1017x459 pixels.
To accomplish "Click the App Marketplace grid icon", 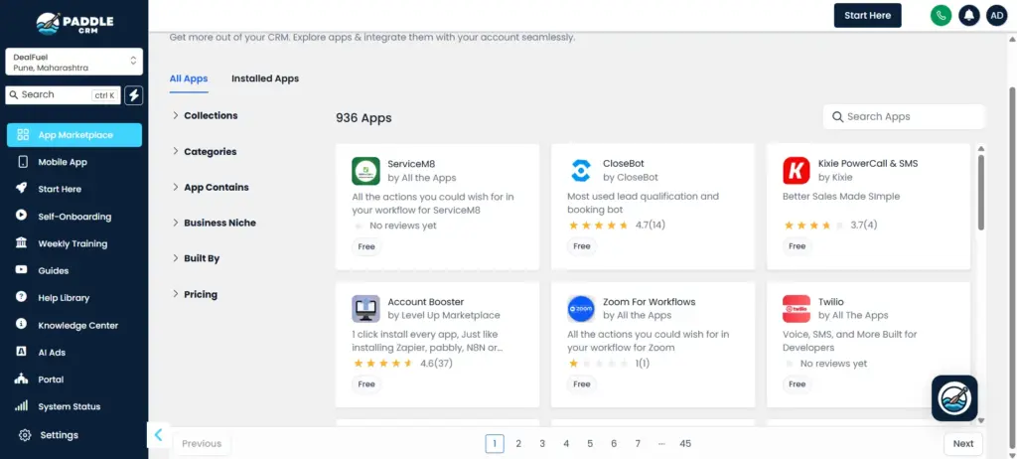I will [x=23, y=135].
